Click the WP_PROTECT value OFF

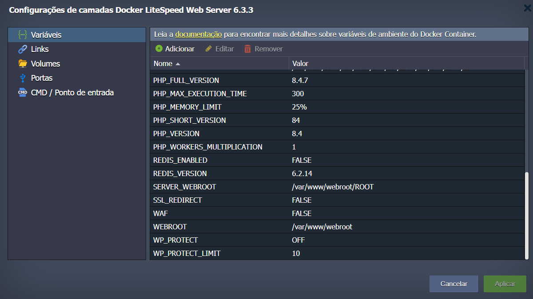coord(298,240)
